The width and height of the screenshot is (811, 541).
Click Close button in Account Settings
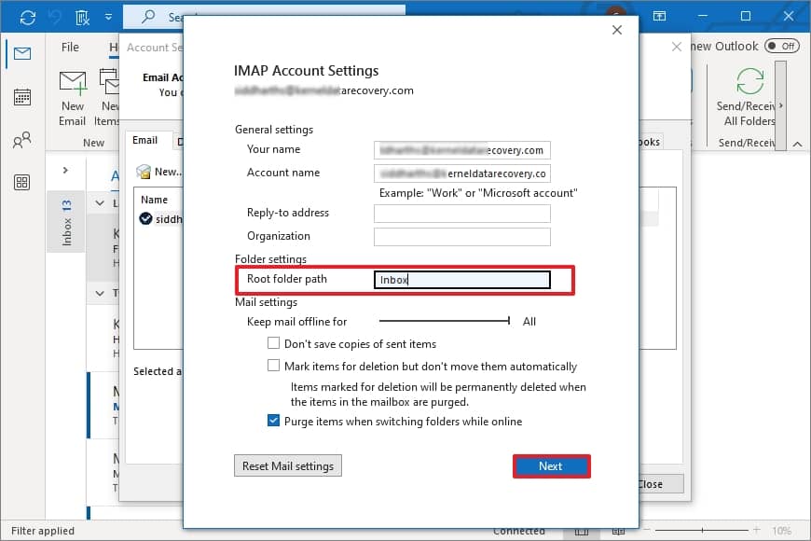pyautogui.click(x=661, y=484)
